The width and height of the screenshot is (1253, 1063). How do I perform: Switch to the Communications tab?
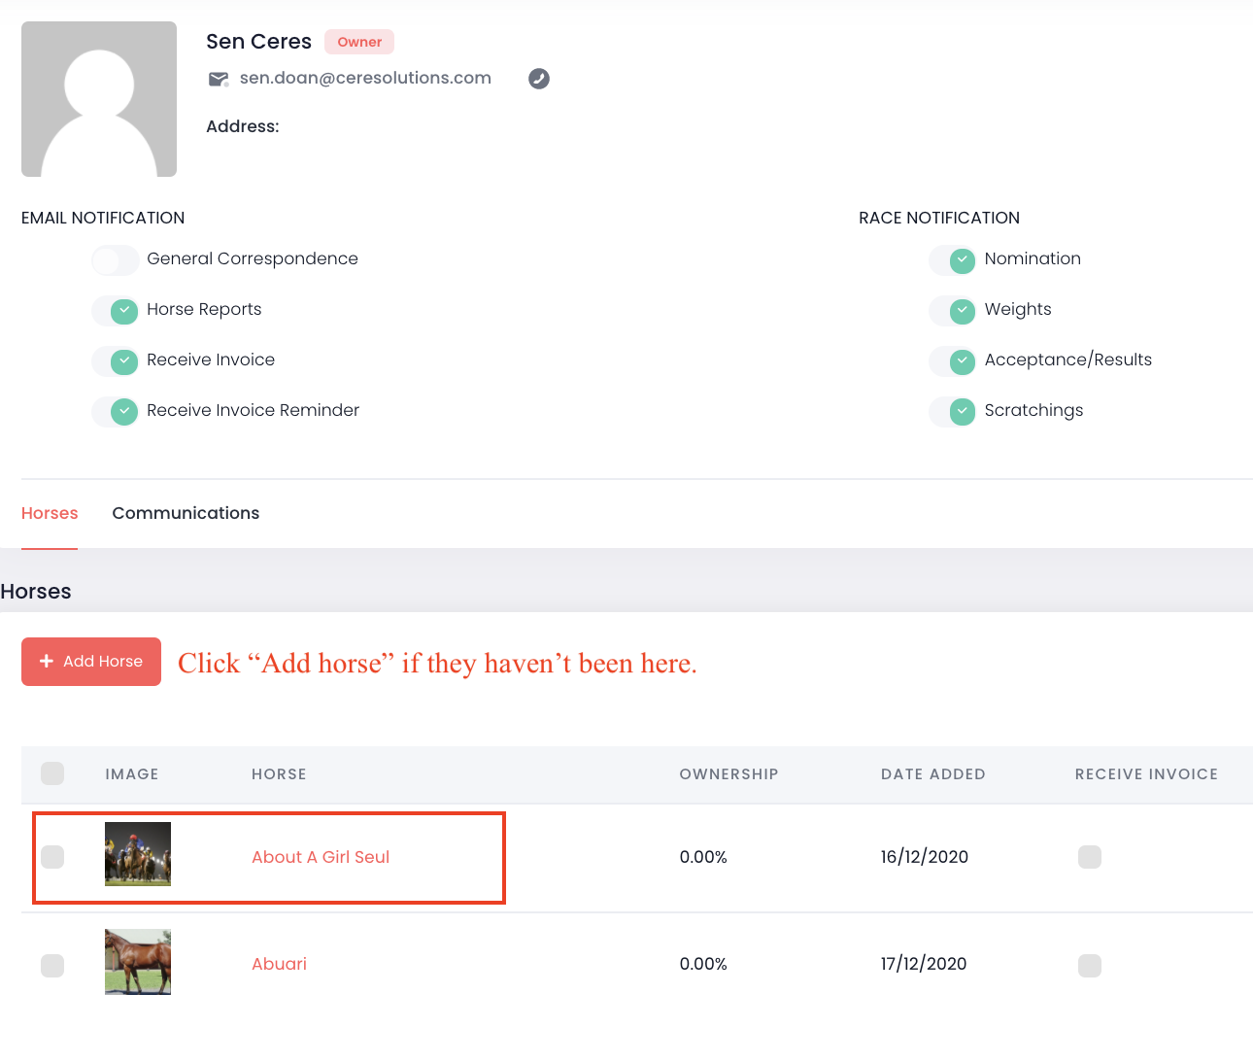[186, 513]
